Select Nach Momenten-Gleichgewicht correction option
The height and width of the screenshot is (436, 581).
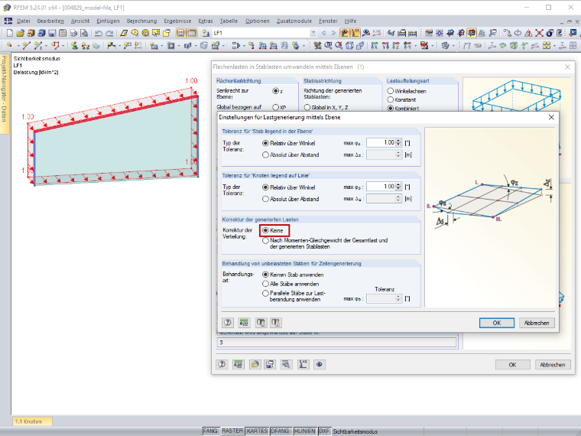click(x=265, y=241)
